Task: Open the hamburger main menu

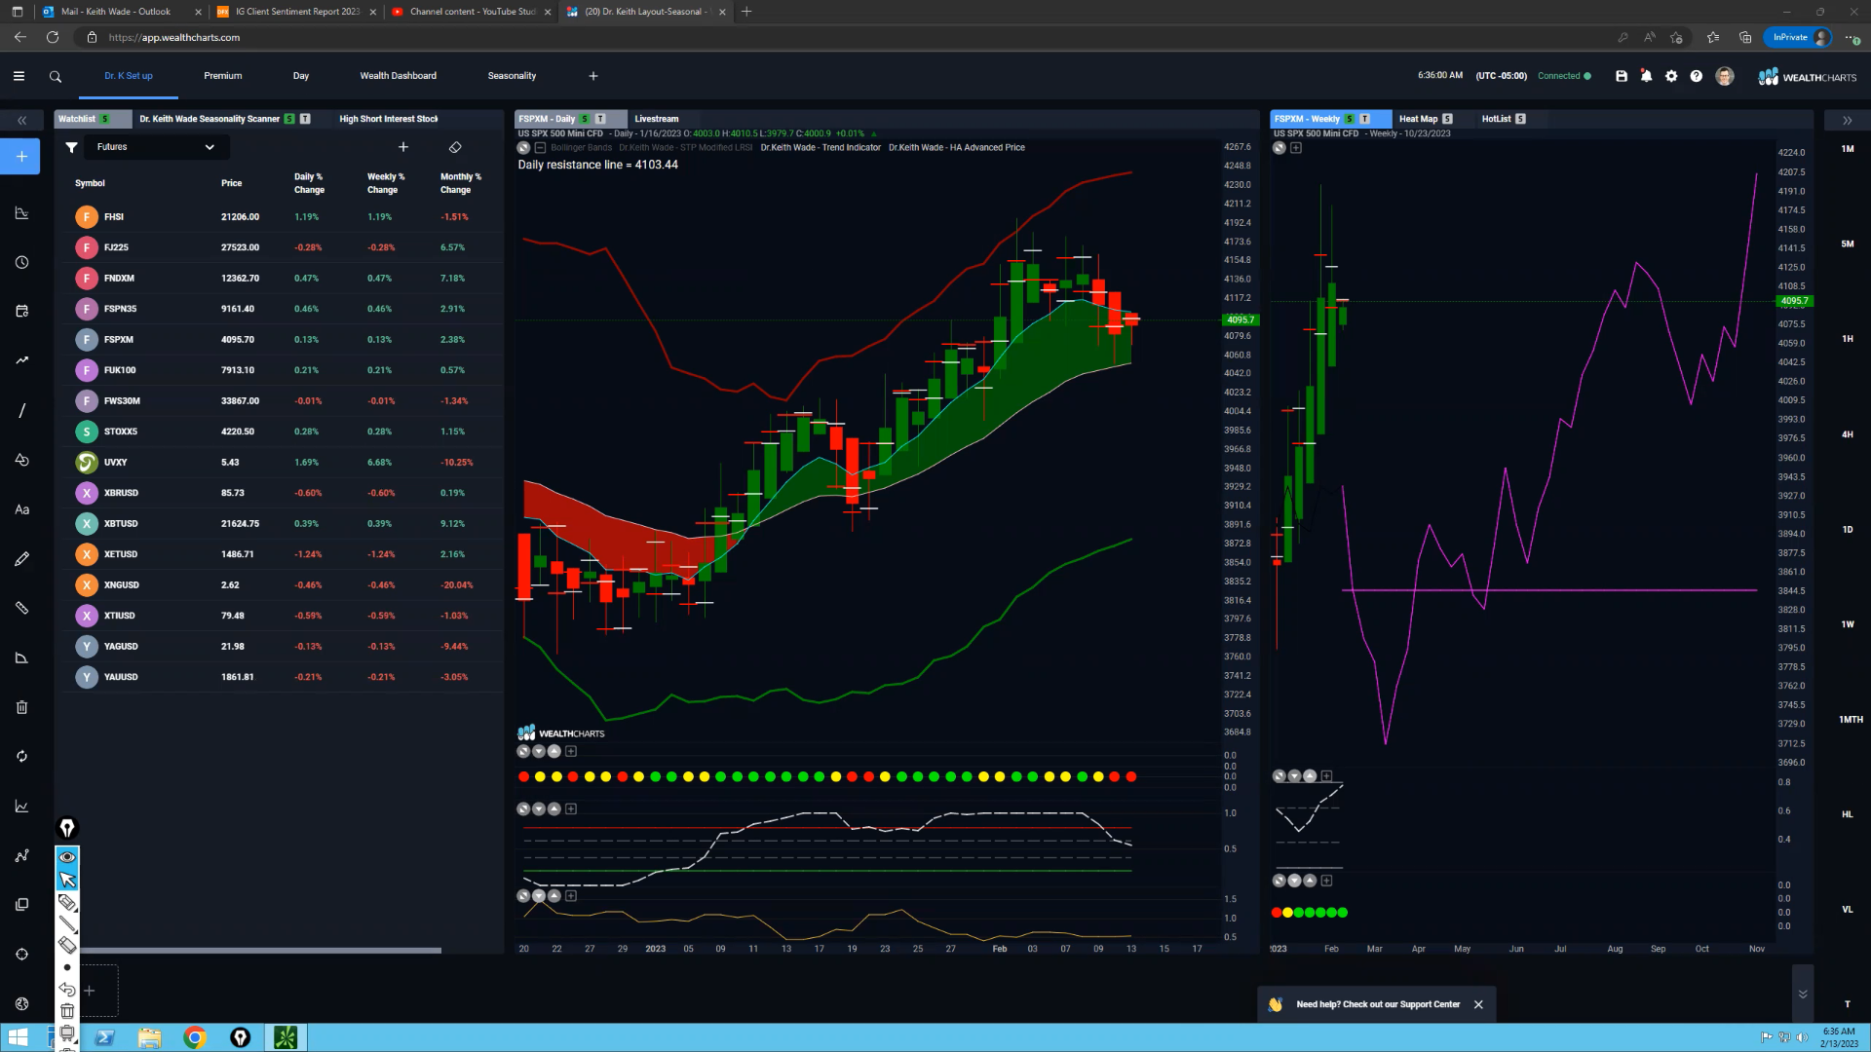Action: tap(19, 76)
